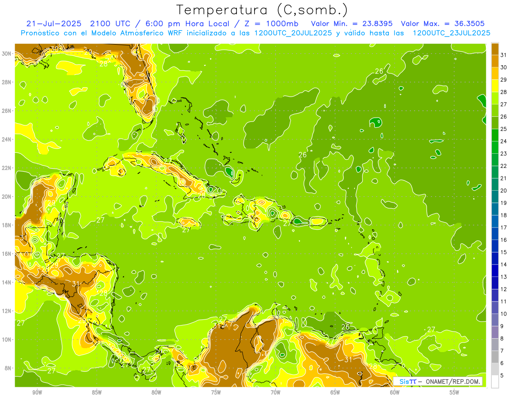Click the 60W longitude axis label
The height and width of the screenshot is (398, 515).
coord(395,392)
